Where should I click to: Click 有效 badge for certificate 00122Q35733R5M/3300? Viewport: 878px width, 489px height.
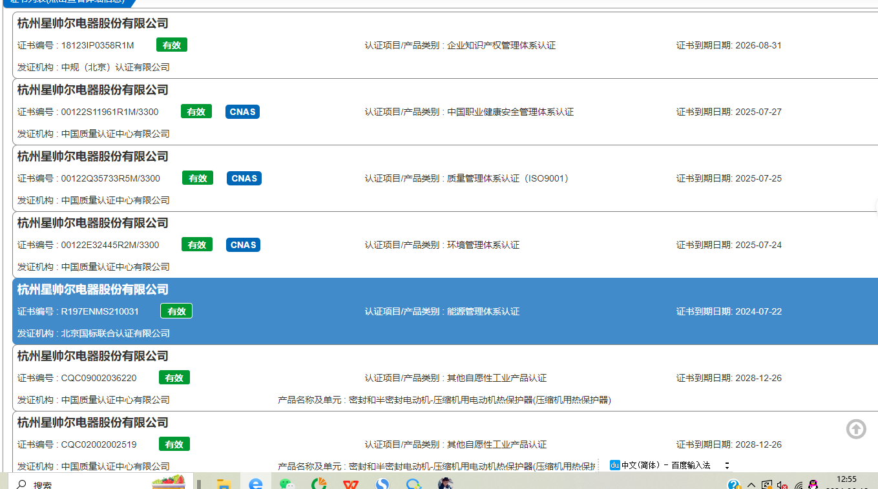198,178
